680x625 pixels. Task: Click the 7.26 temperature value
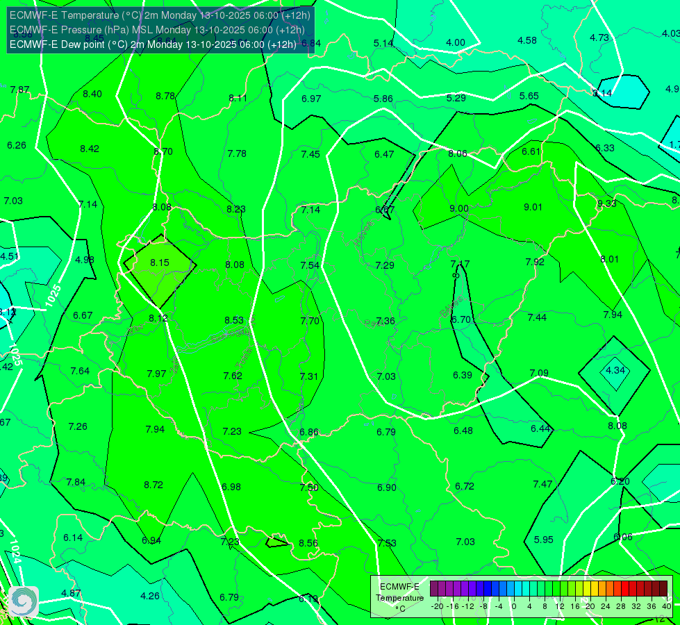click(x=78, y=427)
